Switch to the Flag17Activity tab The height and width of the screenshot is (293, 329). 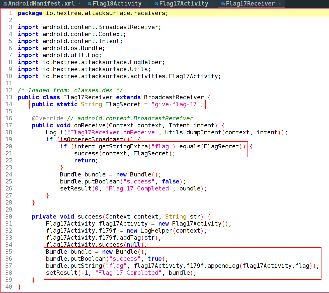pos(184,4)
